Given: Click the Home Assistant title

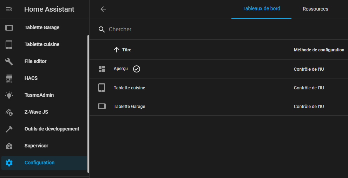Looking at the screenshot, I should (x=49, y=9).
